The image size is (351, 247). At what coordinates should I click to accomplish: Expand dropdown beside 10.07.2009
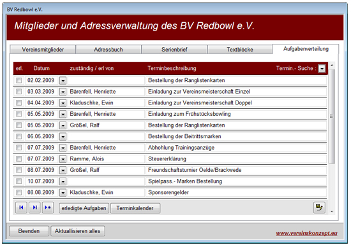[x=63, y=181]
